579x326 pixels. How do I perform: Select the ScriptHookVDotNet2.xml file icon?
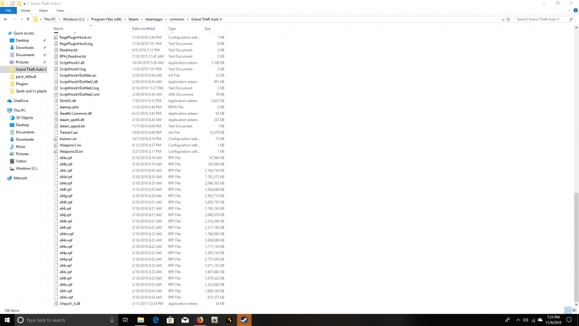pyautogui.click(x=56, y=94)
